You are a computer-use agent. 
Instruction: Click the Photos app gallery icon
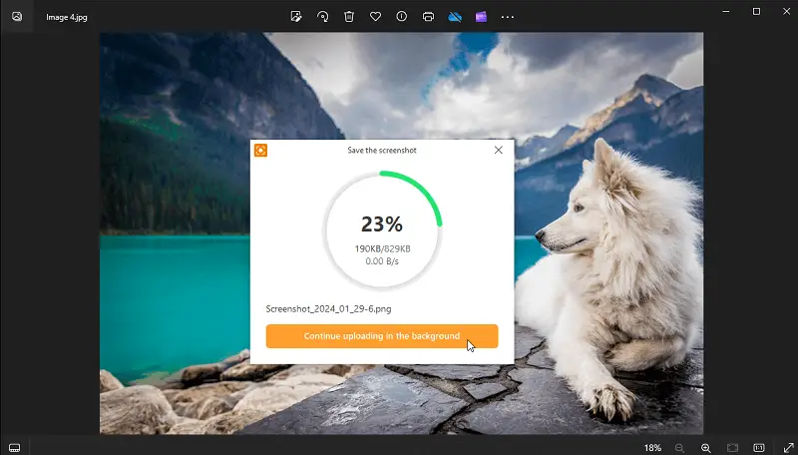[17, 17]
